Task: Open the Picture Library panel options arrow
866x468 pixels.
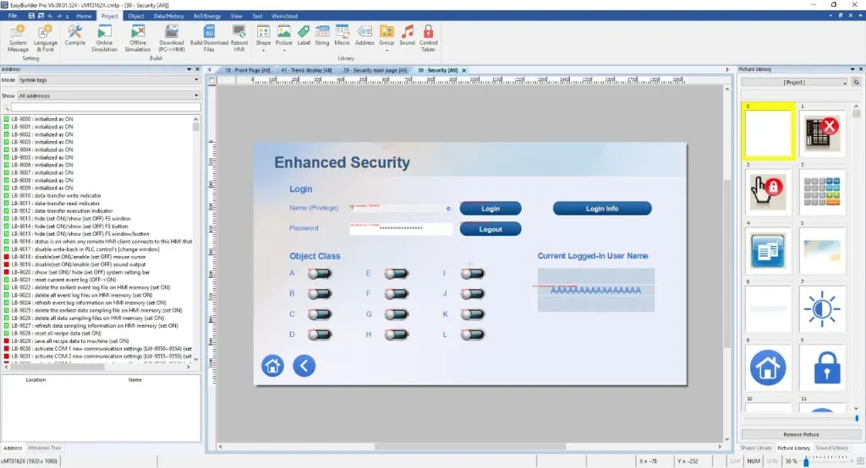Action: click(x=852, y=69)
